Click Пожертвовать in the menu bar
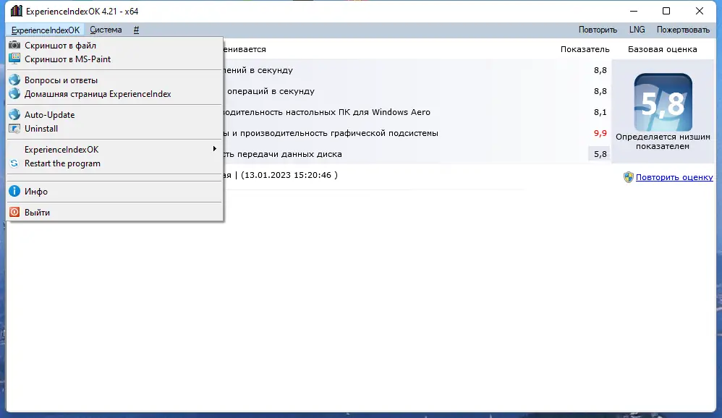This screenshot has width=722, height=418. 683,30
